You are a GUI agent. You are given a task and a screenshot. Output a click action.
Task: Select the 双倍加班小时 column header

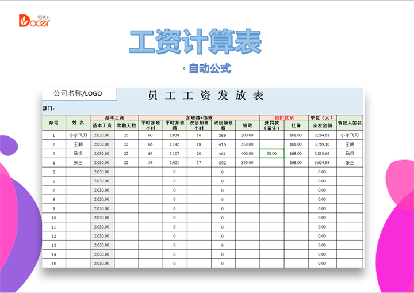tap(199, 125)
